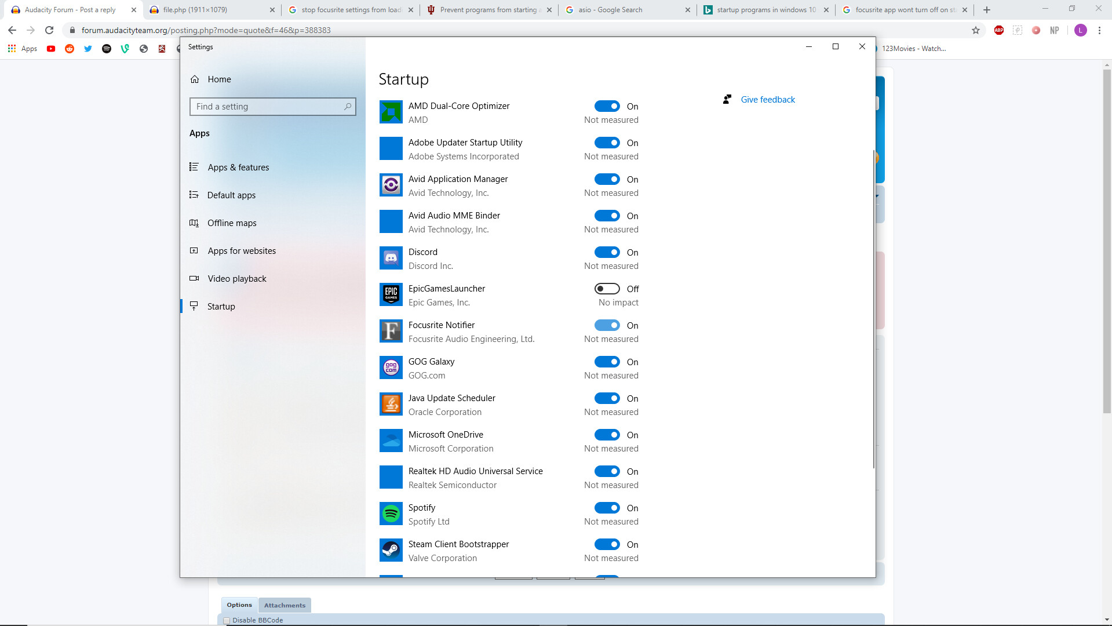The width and height of the screenshot is (1112, 626).
Task: Switch to file.php (1911×1079) tab
Action: click(212, 10)
